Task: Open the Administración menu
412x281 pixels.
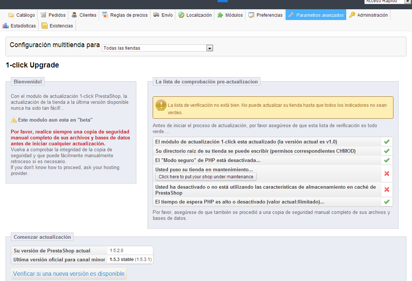Action: tap(369, 15)
